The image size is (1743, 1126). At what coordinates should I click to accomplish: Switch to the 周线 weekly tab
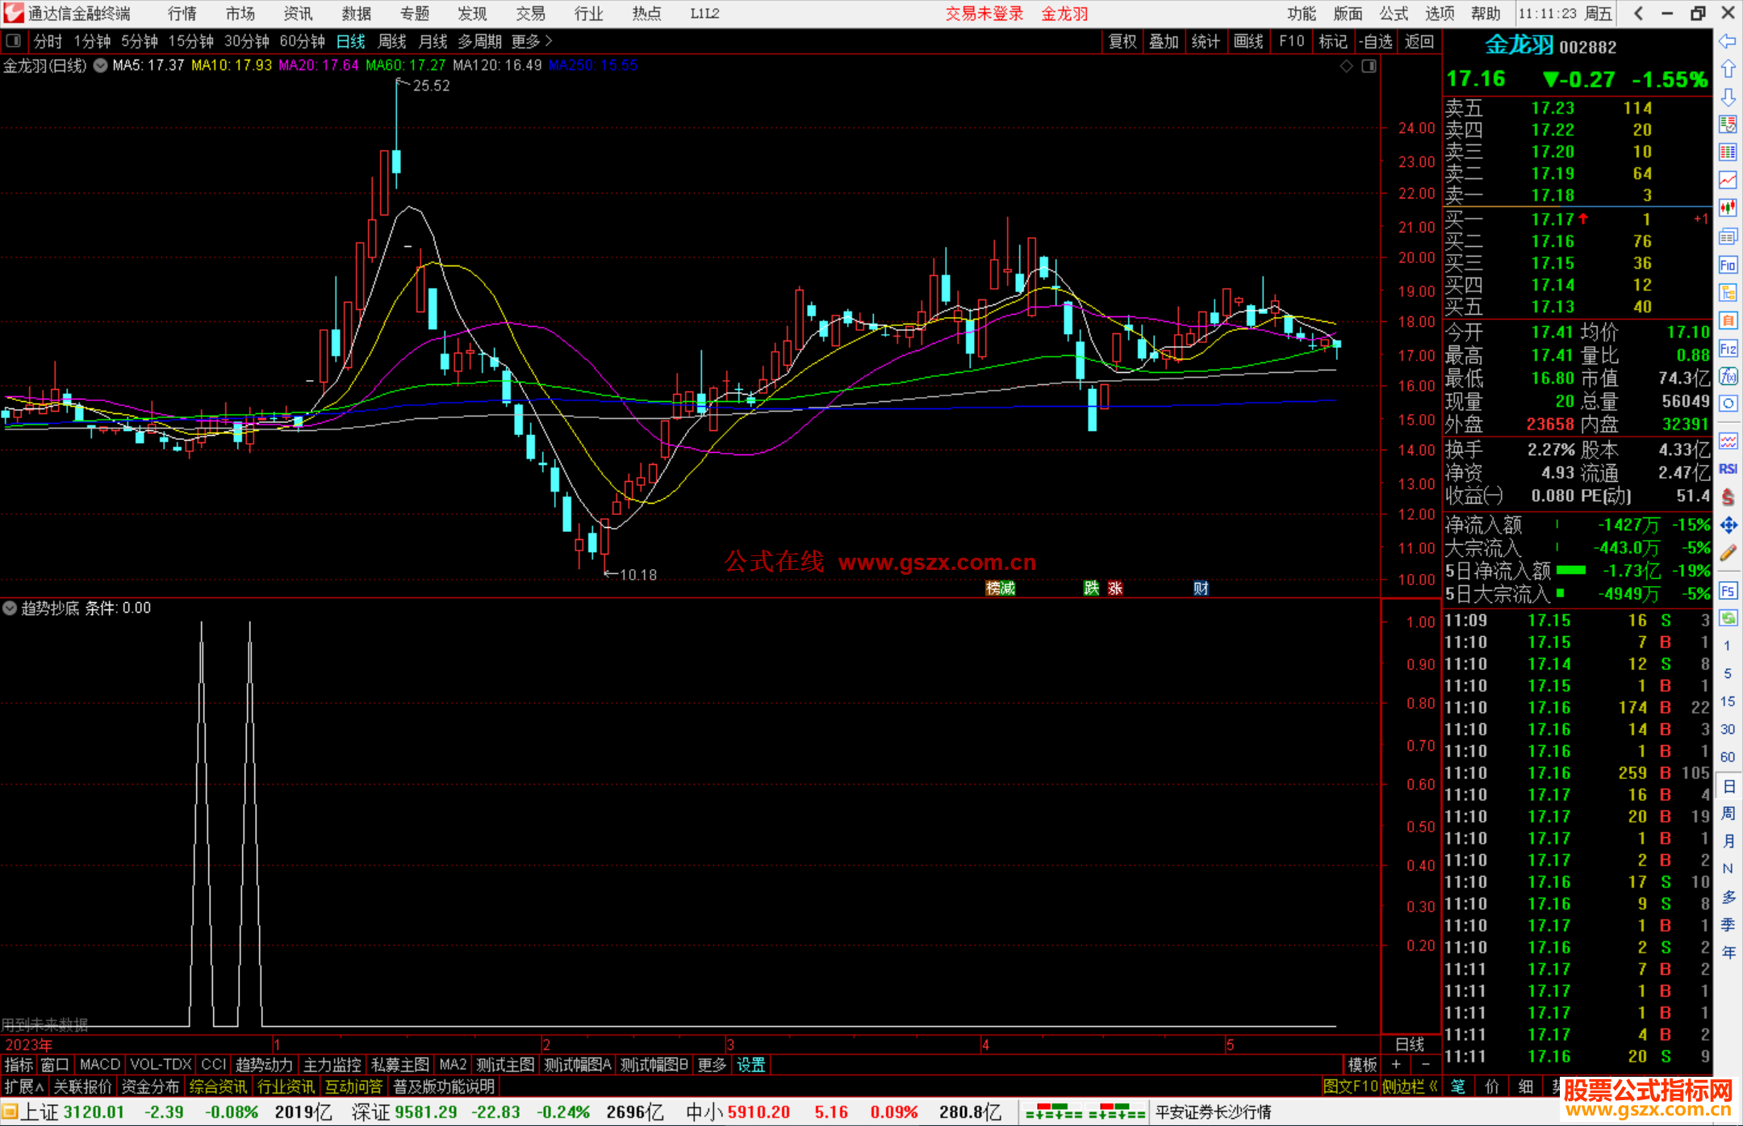point(392,41)
